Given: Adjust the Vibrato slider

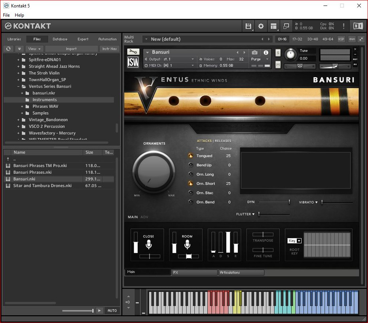Looking at the screenshot, I should pyautogui.click(x=337, y=202).
